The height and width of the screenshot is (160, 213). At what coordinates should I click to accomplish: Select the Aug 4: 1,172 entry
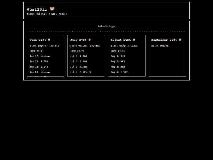[119, 72]
